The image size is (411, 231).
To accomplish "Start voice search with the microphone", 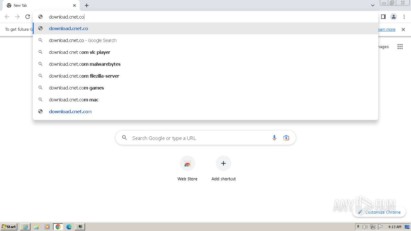I will click(x=274, y=138).
